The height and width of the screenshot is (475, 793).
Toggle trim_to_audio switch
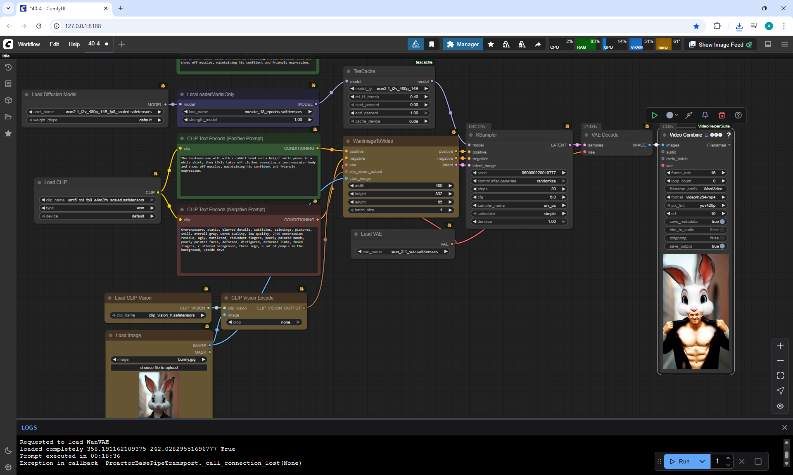pyautogui.click(x=722, y=230)
